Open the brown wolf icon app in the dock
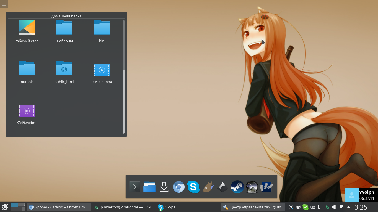The height and width of the screenshot is (212, 378). click(x=208, y=187)
